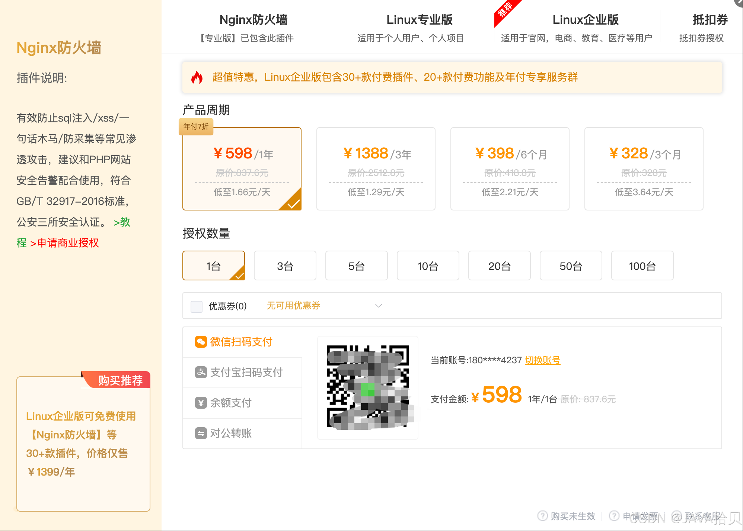Click 低至3.64元/天 text
Screen dimensions: 743x531
coord(644,192)
